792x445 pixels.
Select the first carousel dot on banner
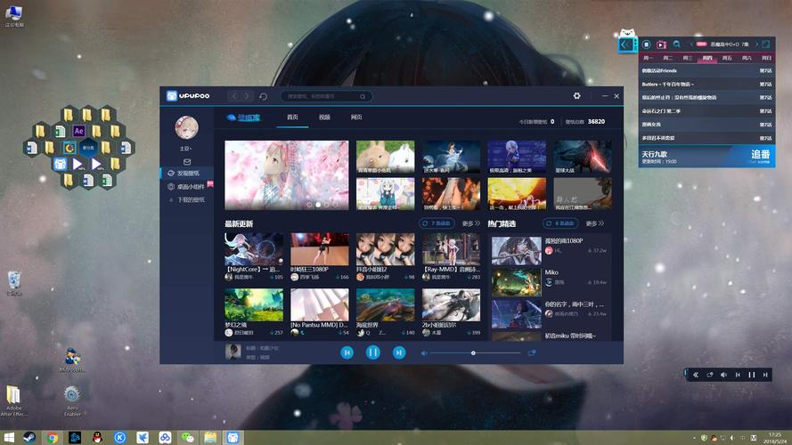point(309,205)
